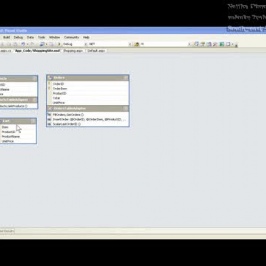Open the Toolbar Options arrow at toolbar end
266x266 pixels.
236,46
